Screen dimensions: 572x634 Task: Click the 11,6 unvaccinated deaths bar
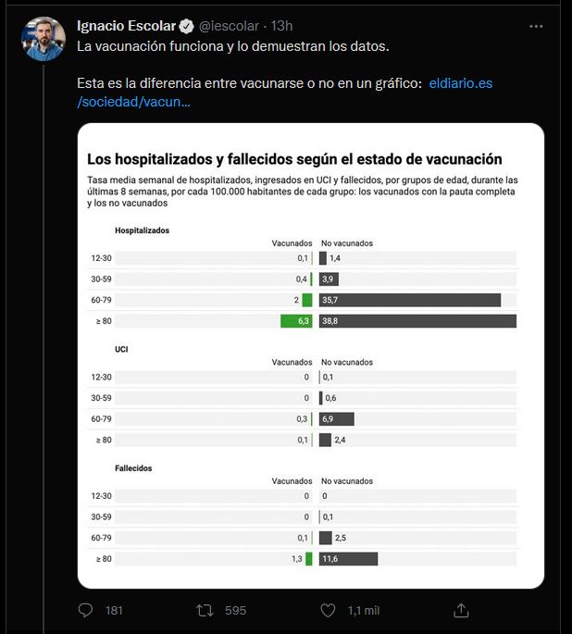coord(348,559)
